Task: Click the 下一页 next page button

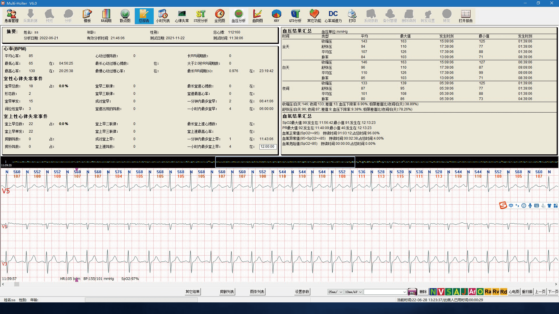Action: pos(553,292)
